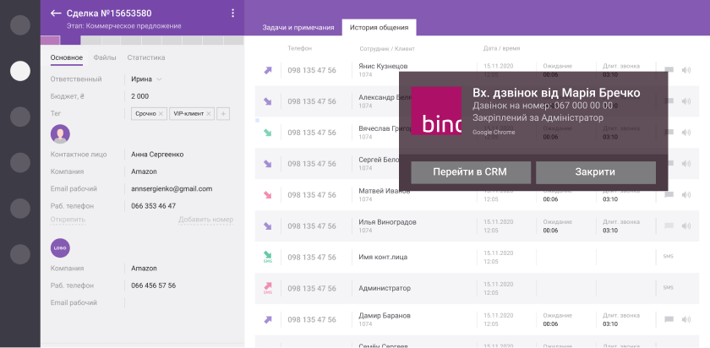Open the Файлы tab
This screenshot has width=710, height=348.
pos(105,58)
